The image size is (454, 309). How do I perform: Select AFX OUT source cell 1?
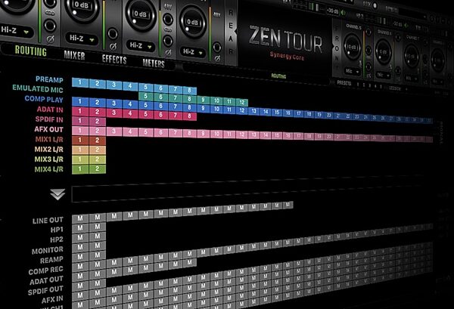tap(80, 131)
